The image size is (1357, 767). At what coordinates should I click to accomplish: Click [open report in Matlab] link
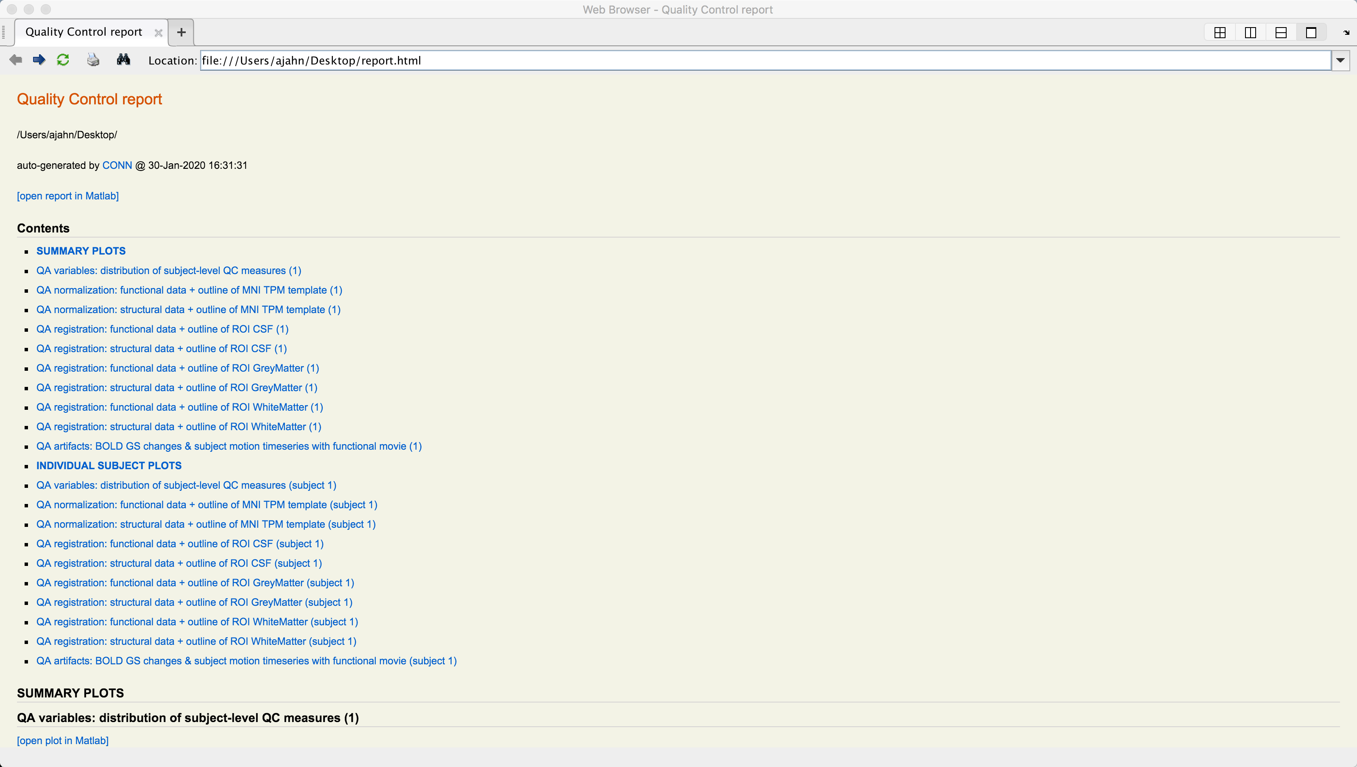(x=68, y=196)
